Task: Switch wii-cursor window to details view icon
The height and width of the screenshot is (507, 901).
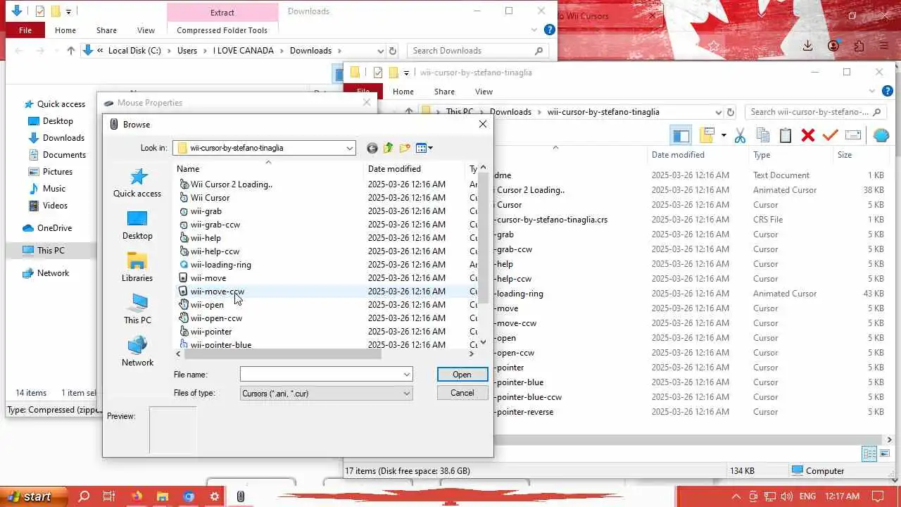Action: (869, 454)
